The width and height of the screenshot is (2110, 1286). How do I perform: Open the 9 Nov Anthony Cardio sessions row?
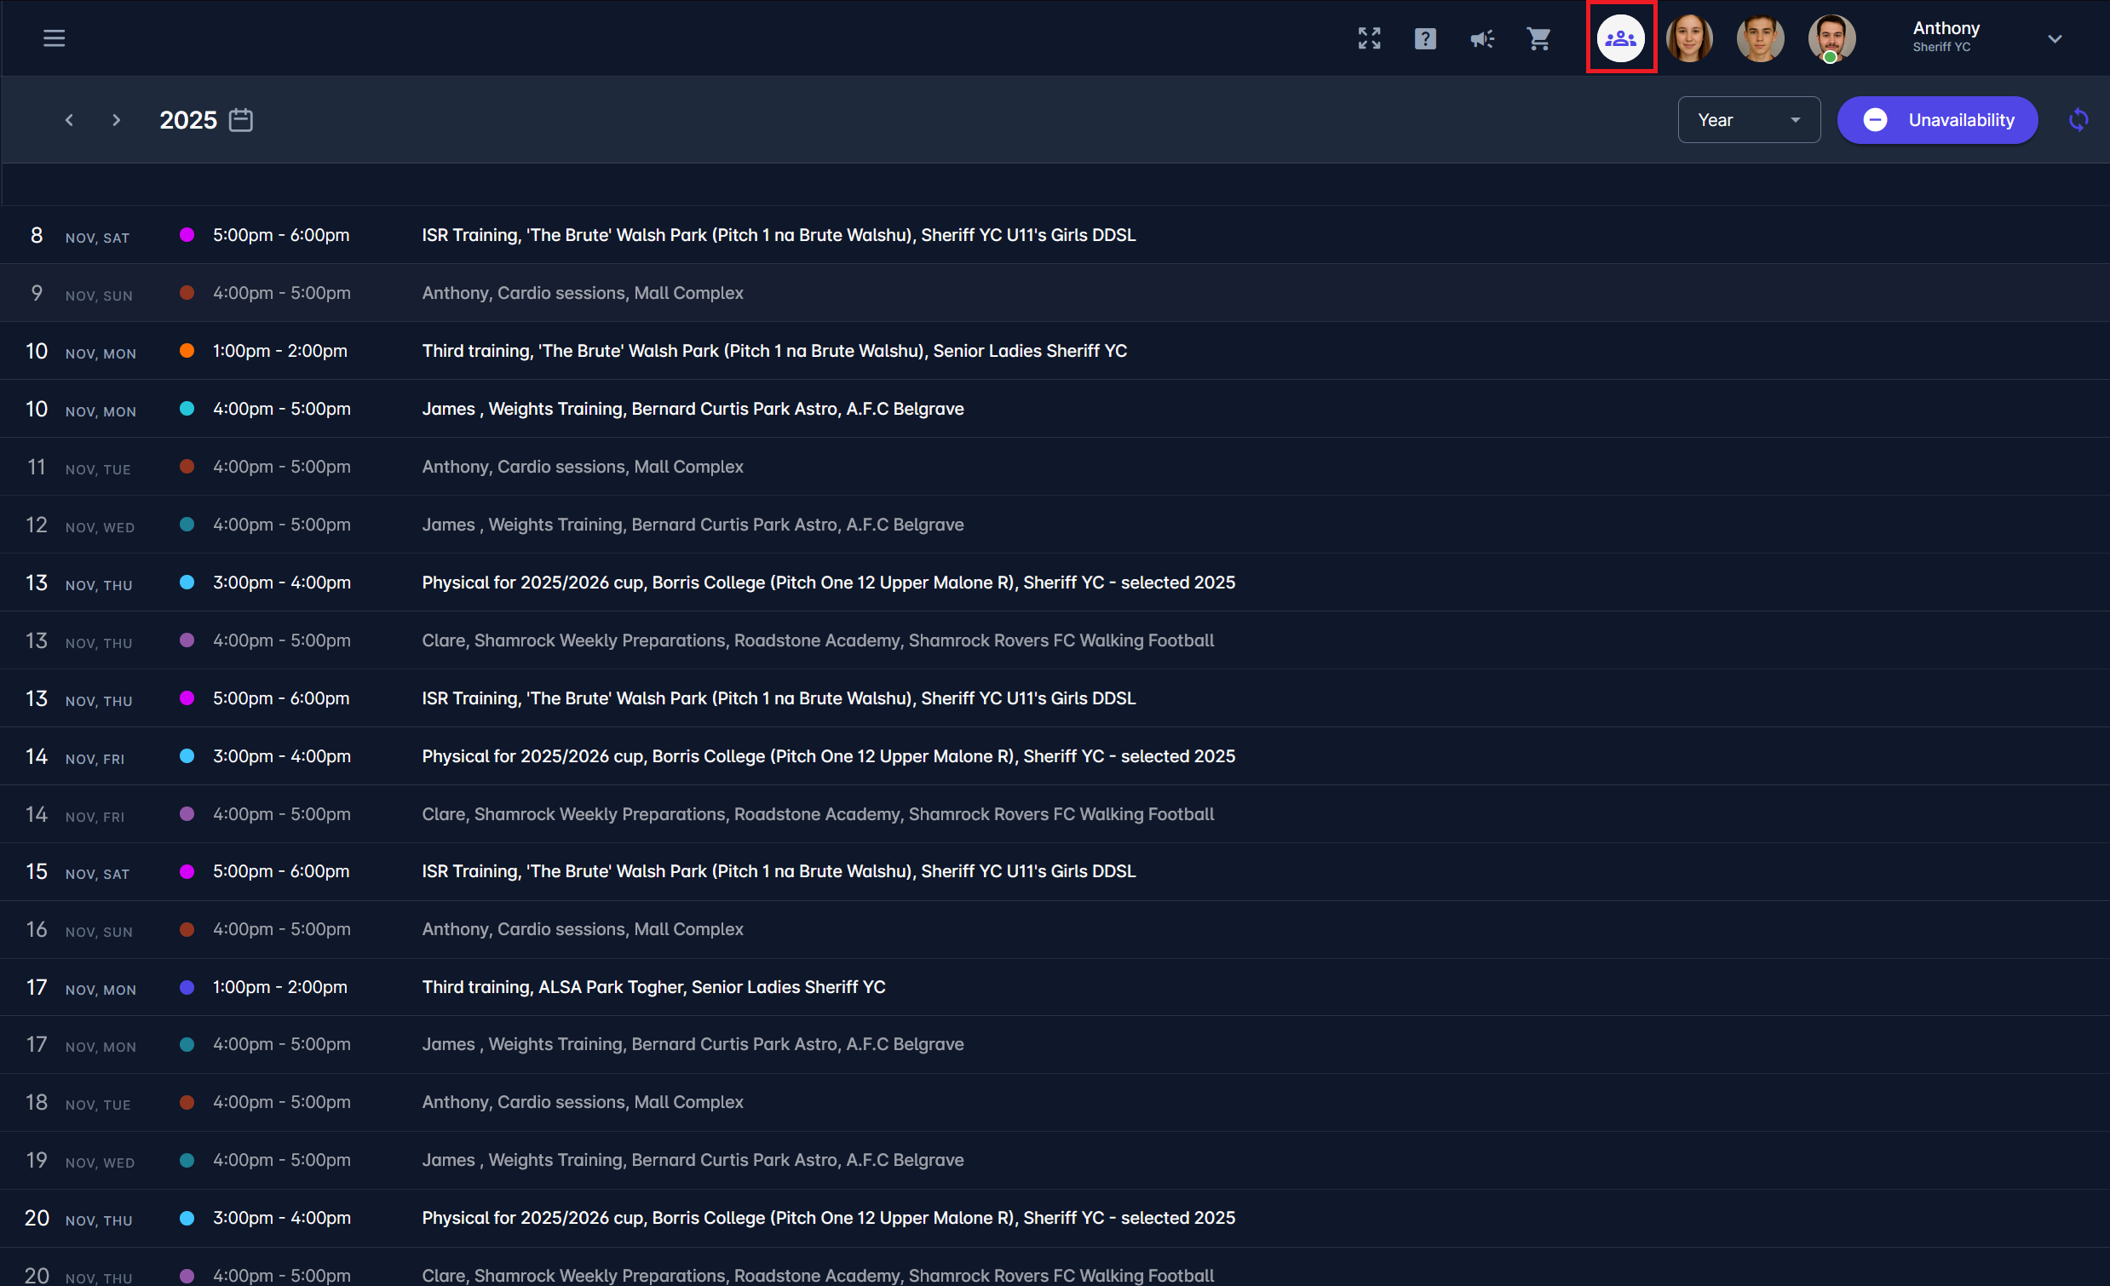coord(583,293)
